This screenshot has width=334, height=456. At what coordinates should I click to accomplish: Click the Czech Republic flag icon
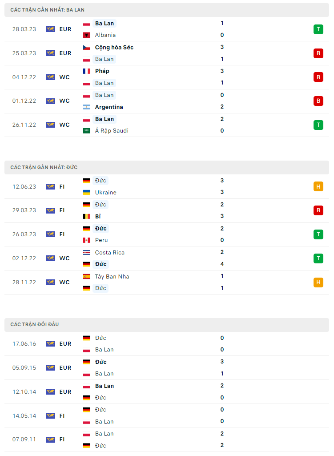86,48
